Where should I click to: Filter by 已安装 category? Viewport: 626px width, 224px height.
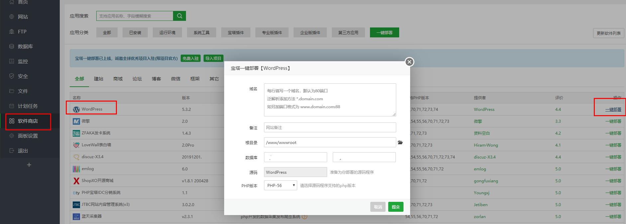(x=135, y=32)
